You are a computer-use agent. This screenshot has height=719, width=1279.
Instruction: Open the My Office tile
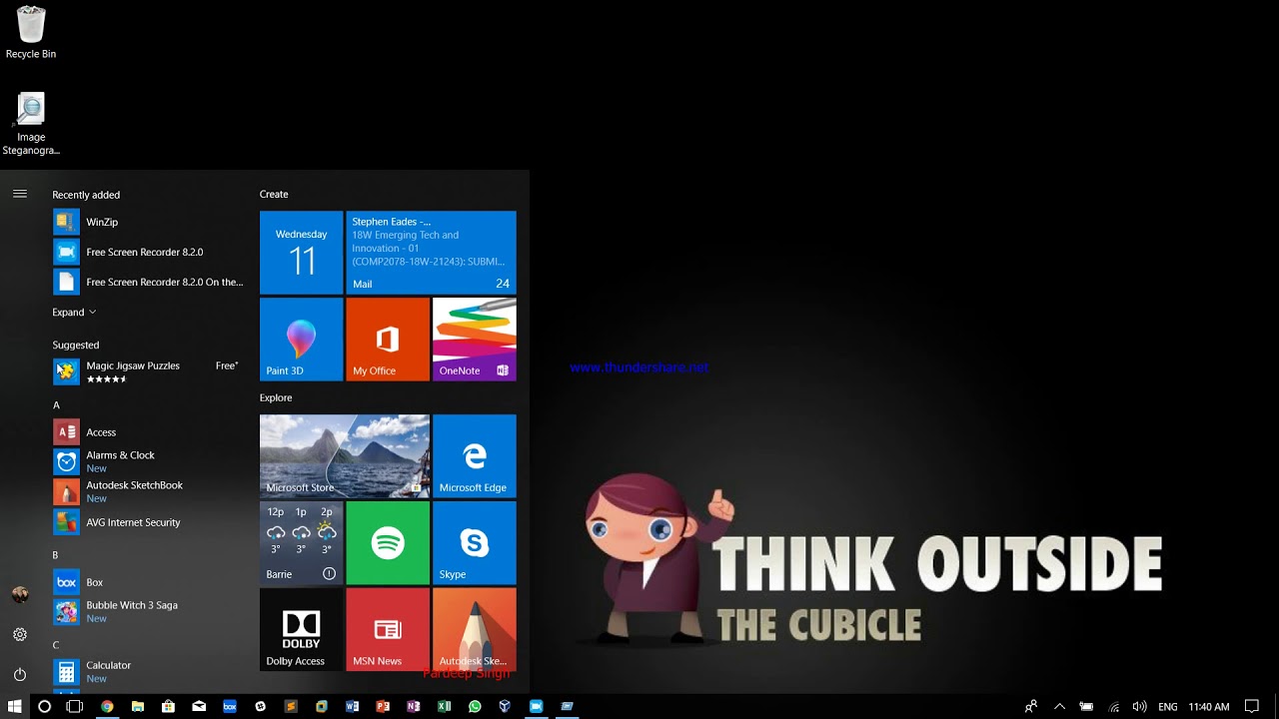[x=388, y=340]
